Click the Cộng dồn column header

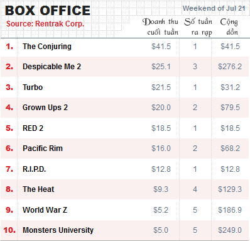coord(229,27)
